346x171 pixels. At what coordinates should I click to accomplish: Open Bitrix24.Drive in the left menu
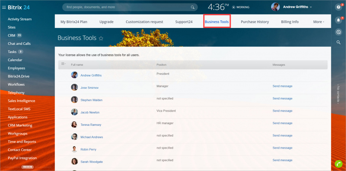[x=19, y=76]
